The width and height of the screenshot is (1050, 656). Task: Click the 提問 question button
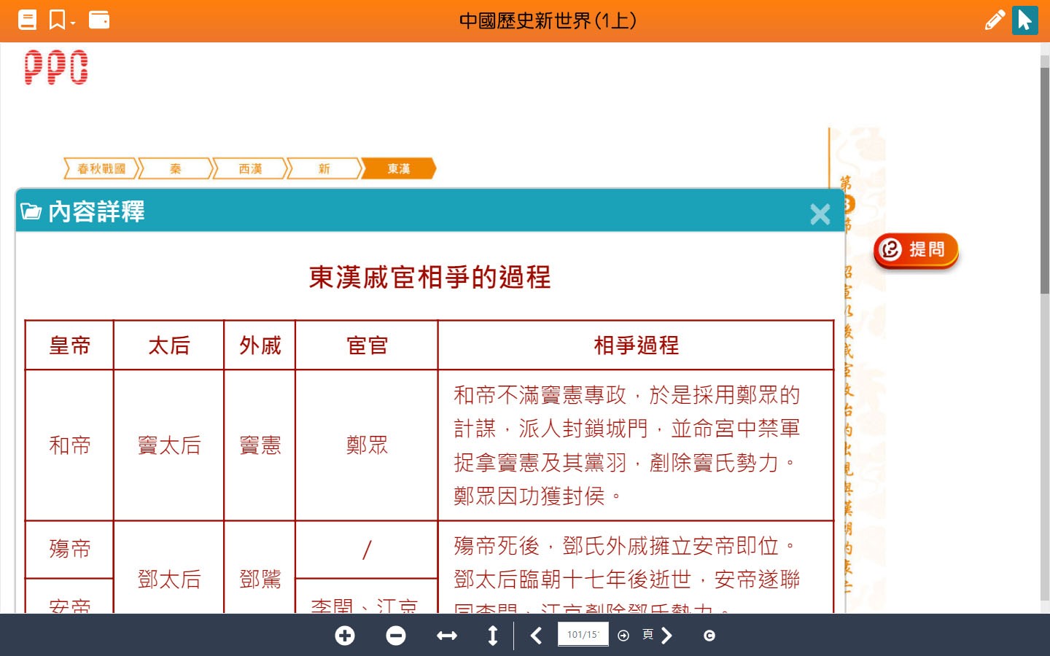coord(916,250)
